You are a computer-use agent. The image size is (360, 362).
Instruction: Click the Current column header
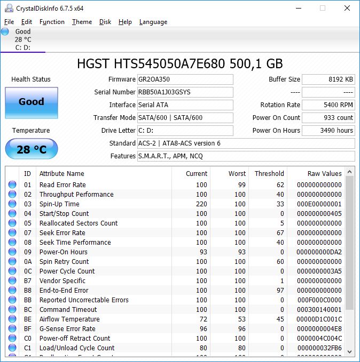point(191,173)
